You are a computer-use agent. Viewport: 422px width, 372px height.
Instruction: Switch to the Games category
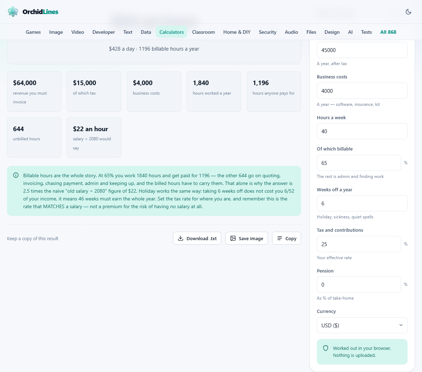(x=33, y=32)
